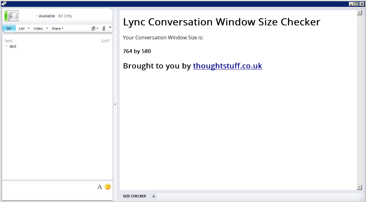Click the Test1 sender name
This screenshot has width=366, height=202.
(x=9, y=41)
